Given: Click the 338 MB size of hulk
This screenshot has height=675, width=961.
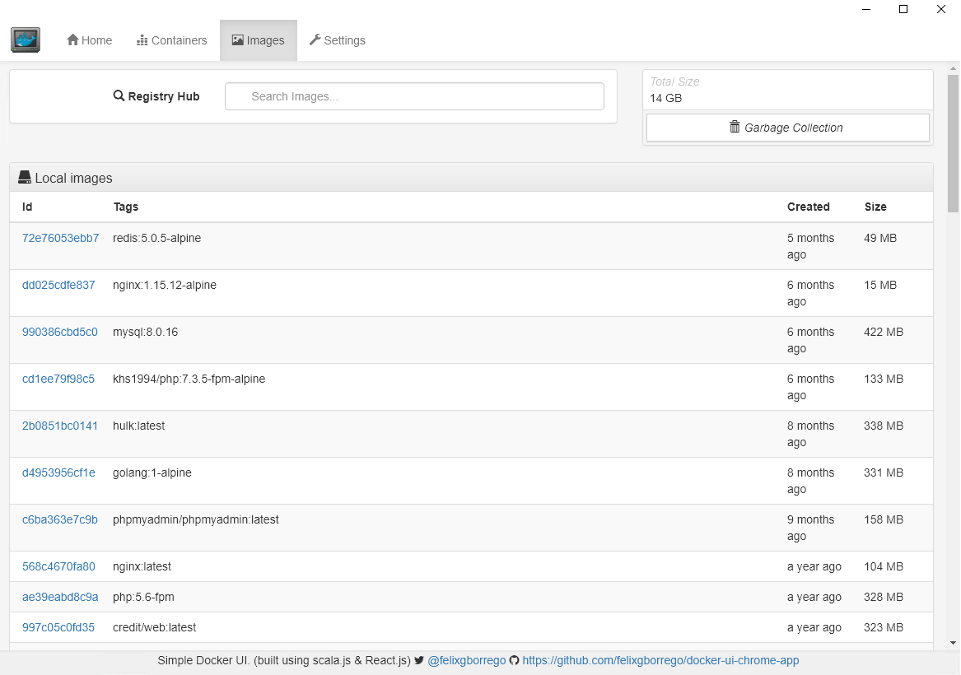Looking at the screenshot, I should (883, 426).
